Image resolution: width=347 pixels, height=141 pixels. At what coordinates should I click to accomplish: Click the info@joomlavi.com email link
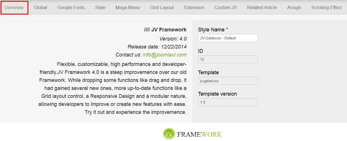[165, 55]
